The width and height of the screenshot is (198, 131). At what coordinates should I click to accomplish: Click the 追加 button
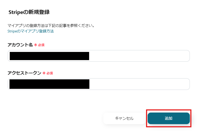tap(168, 118)
